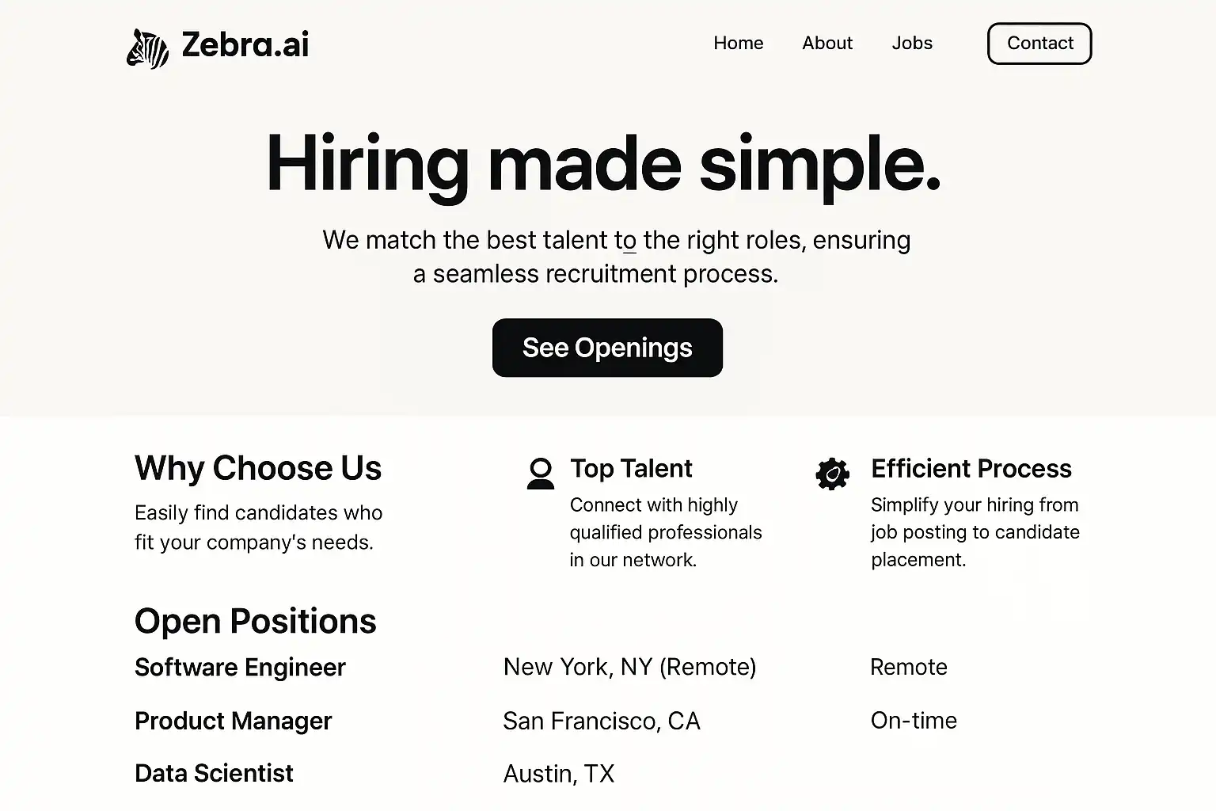1216x811 pixels.
Task: Click New York, NY (Remote) location
Action: tap(629, 667)
